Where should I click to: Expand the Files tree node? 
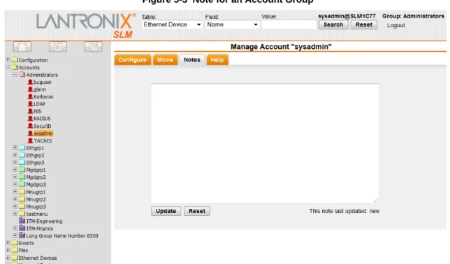[8, 250]
